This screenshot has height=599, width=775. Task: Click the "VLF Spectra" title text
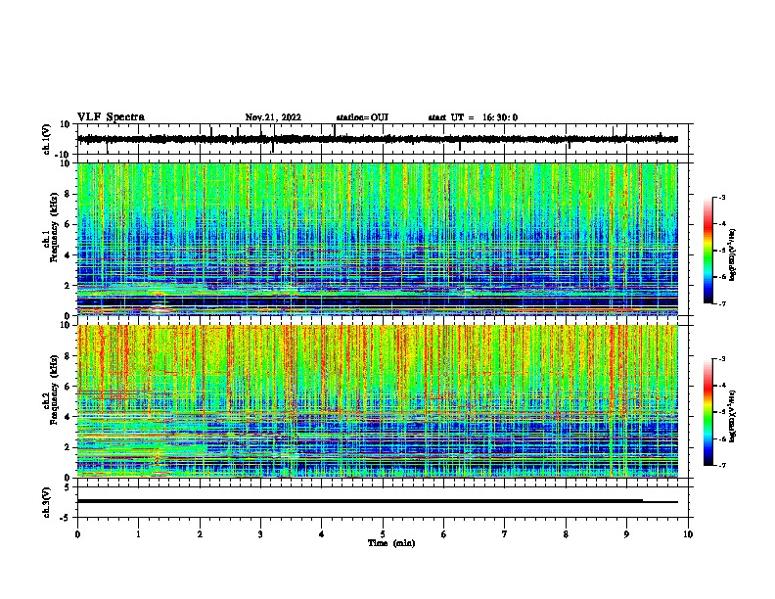pos(111,117)
